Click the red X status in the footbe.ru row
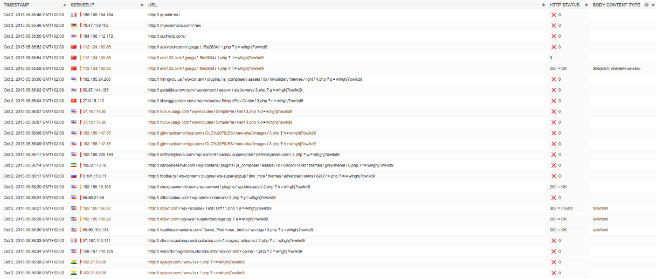The image size is (657, 279). coord(554,176)
